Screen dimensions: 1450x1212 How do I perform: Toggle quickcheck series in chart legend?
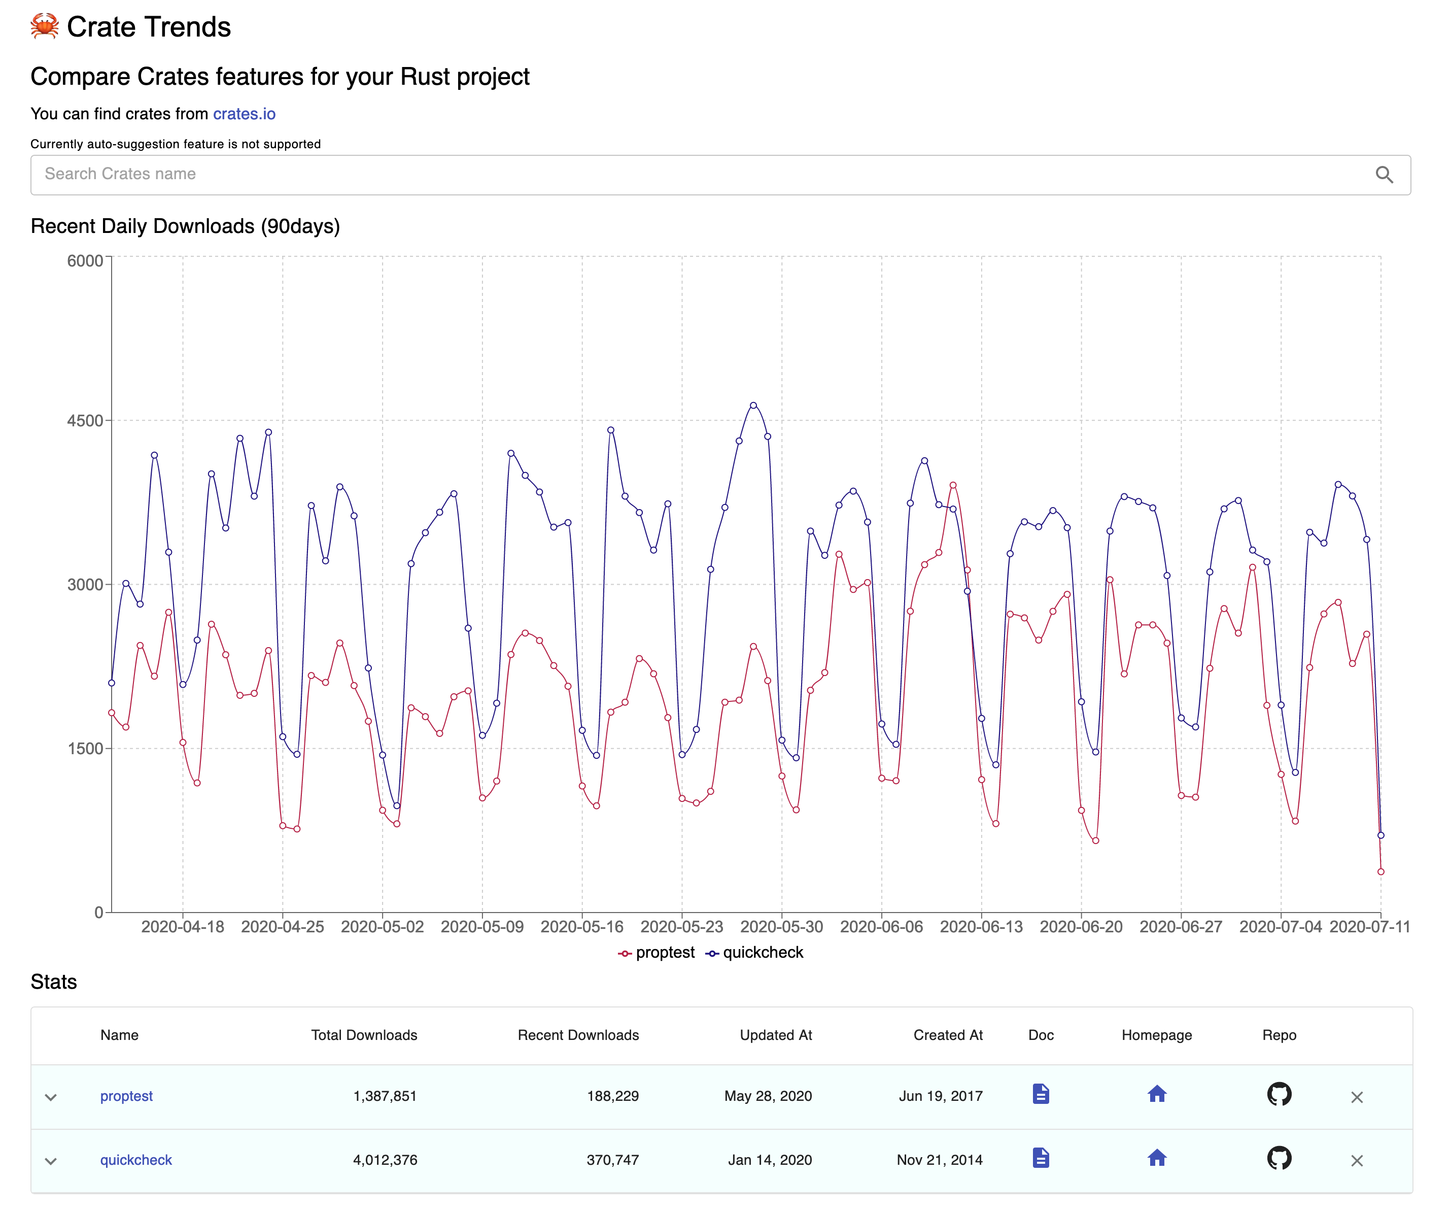754,953
